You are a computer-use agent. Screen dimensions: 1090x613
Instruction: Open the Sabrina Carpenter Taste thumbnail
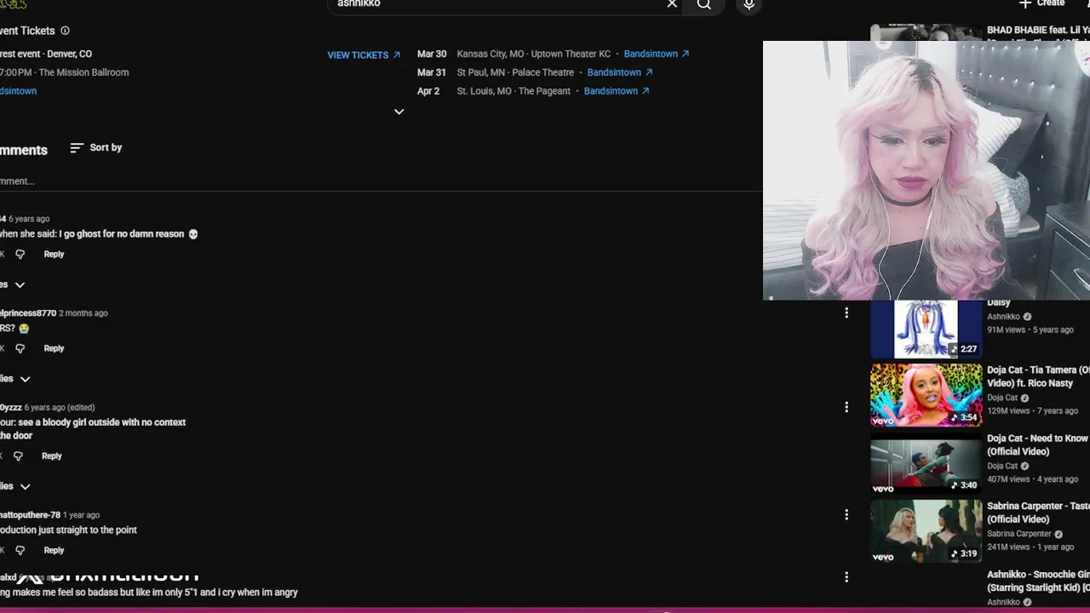[x=926, y=531]
